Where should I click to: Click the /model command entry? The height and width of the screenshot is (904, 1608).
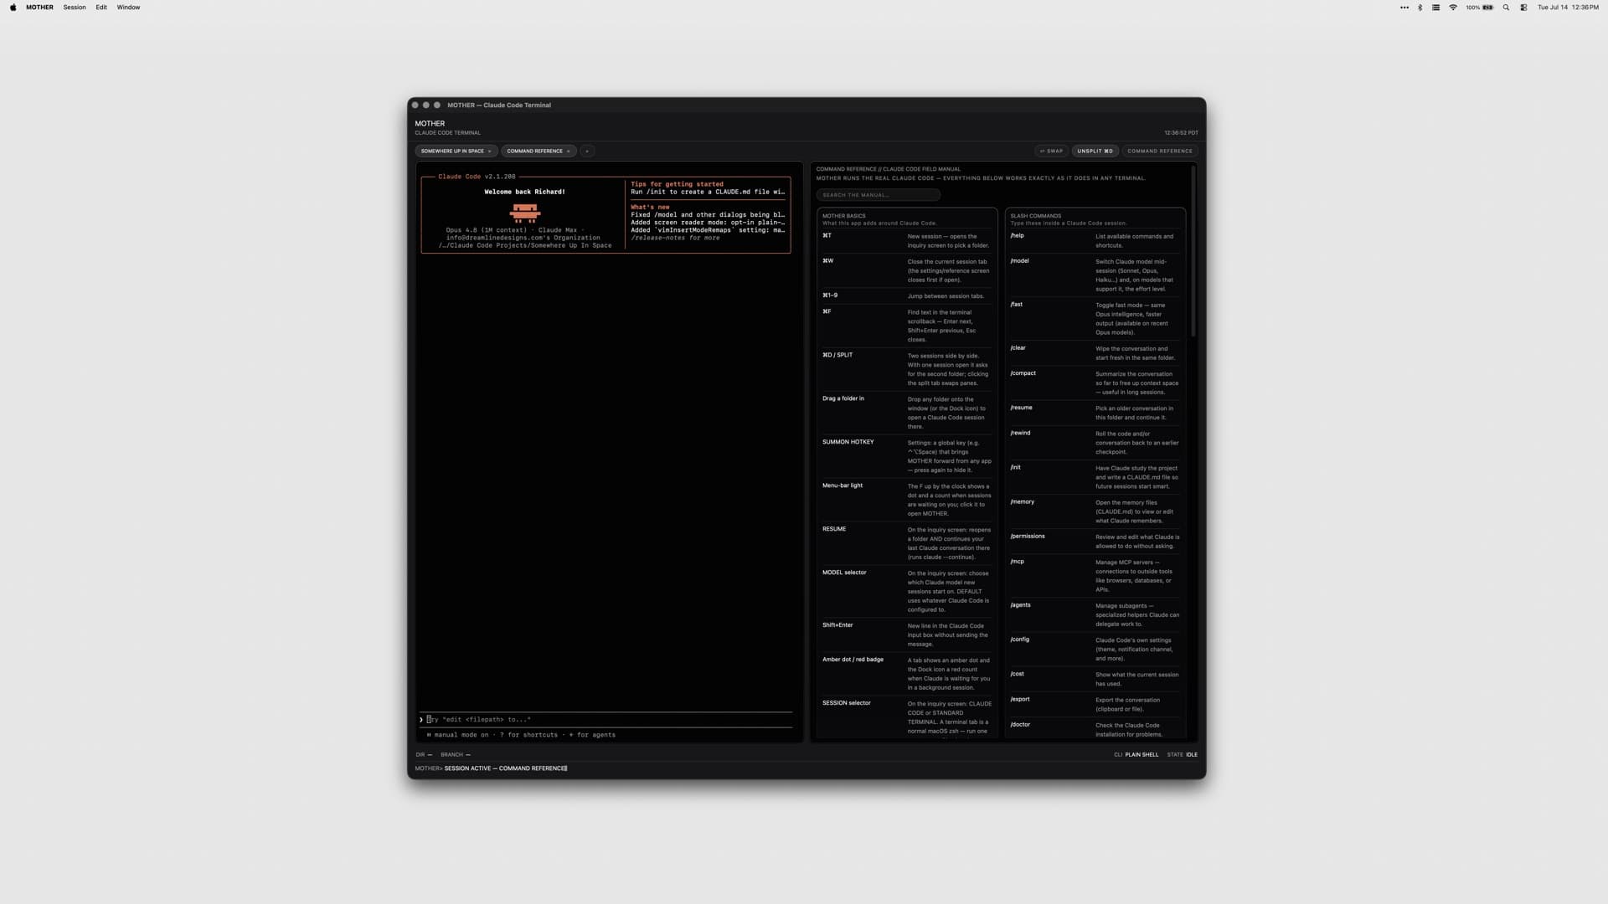point(1095,275)
